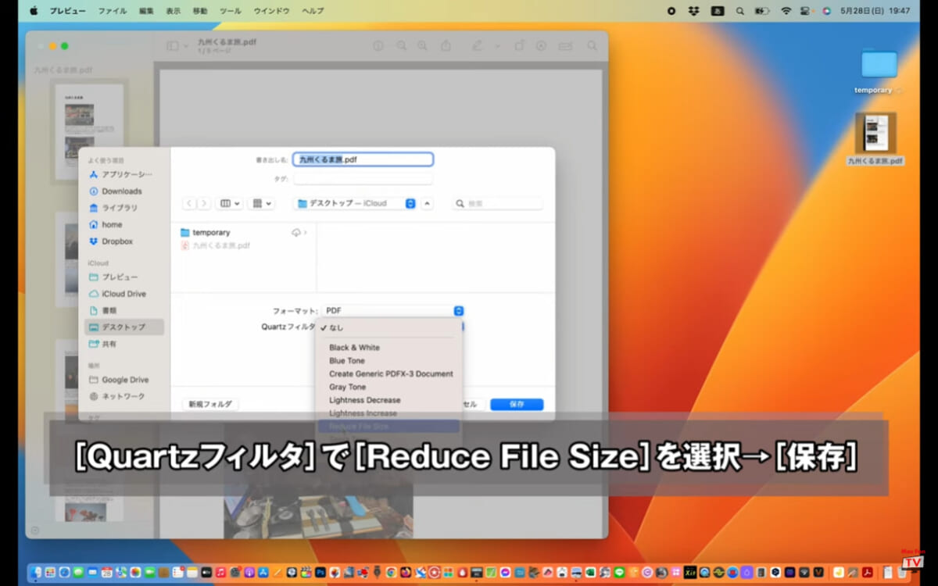This screenshot has width=938, height=586.
Task: Click the 新規フォルダ button
Action: [x=210, y=405]
